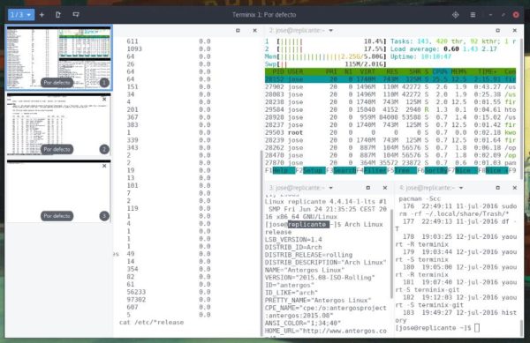530x343 pixels.
Task: Click the terminal 4 prompt cursor
Action: pos(477,328)
